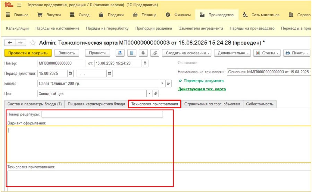312x192 pixels.
Task: Open the Сеть магазинов section
Action: tap(261, 15)
